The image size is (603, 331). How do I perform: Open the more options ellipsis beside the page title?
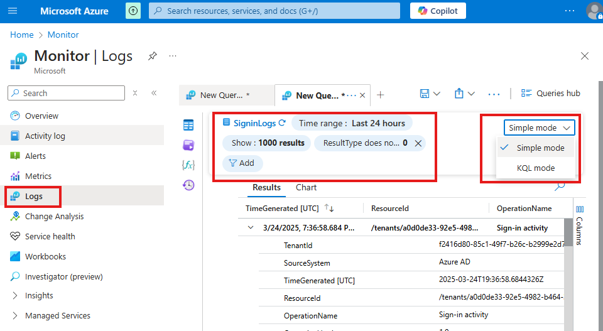(173, 56)
